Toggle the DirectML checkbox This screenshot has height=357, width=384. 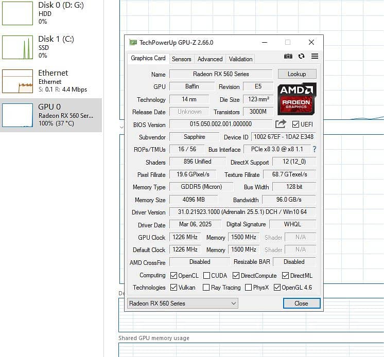285,276
